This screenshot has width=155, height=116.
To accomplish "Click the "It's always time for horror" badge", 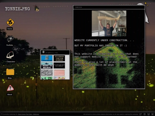I will [59, 58].
